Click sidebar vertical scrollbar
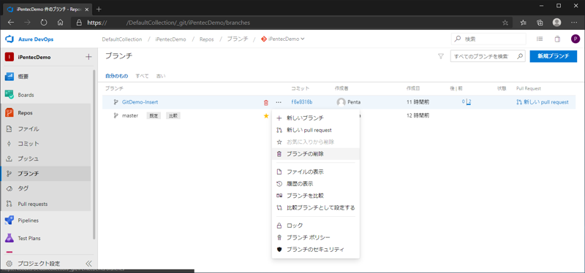585x273 pixels. tap(94, 155)
